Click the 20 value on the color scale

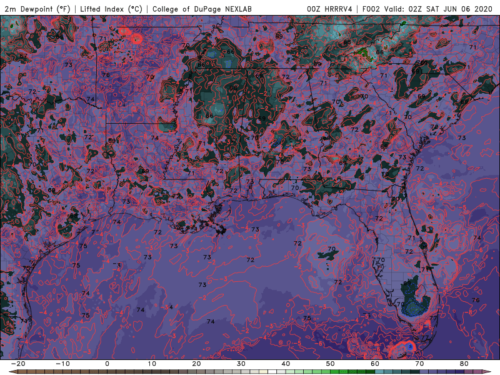click(x=196, y=364)
